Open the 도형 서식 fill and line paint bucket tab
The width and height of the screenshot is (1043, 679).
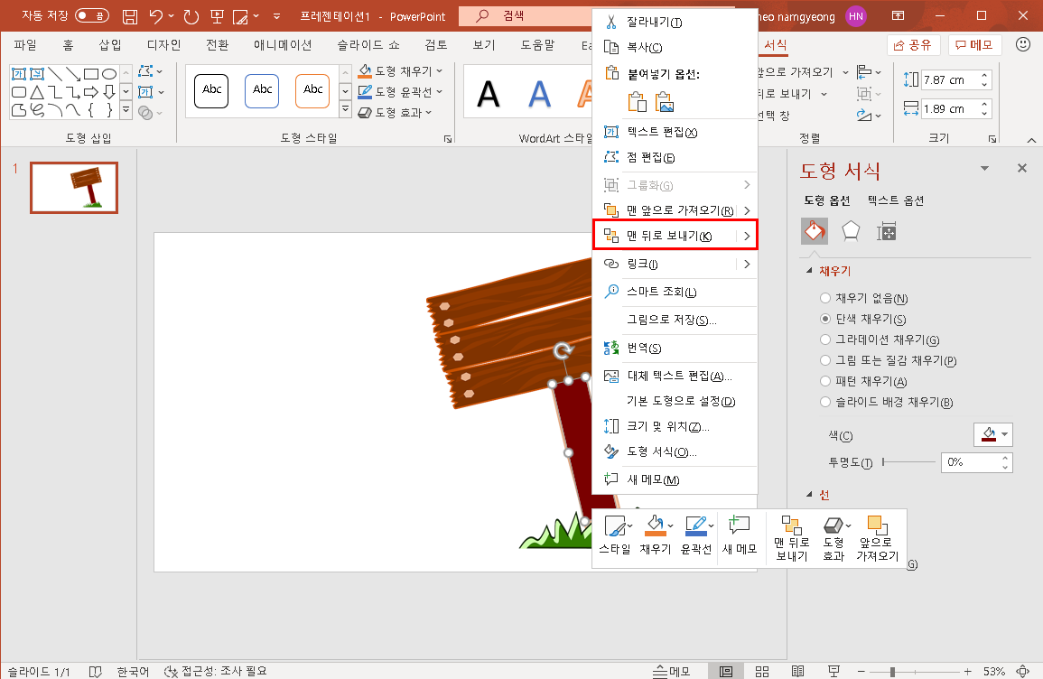(x=815, y=231)
